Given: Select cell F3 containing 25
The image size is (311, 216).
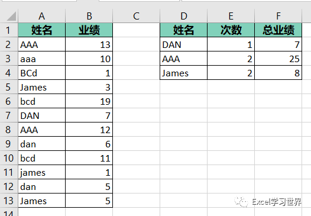Looking at the screenshot, I should (x=278, y=59).
